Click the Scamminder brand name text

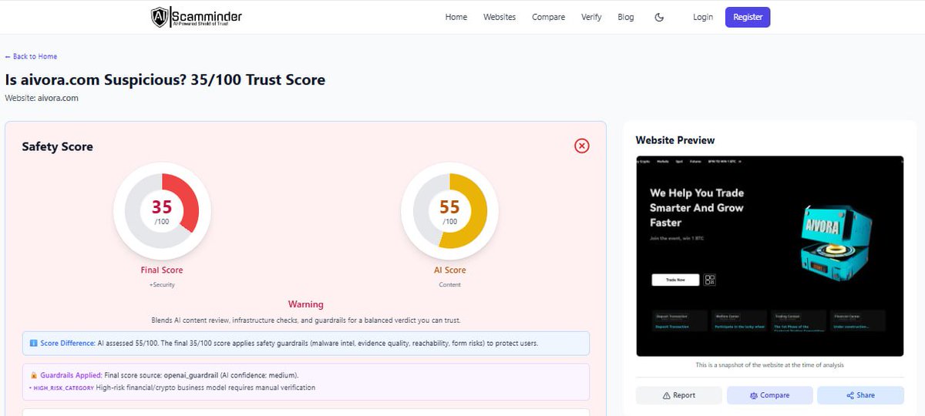[206, 15]
